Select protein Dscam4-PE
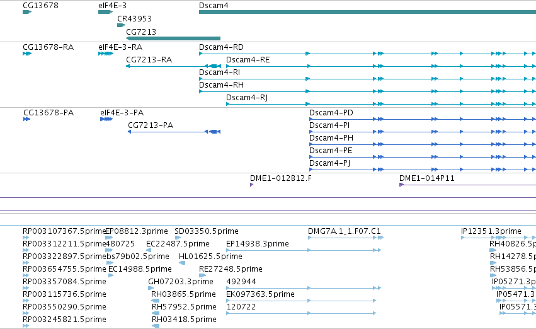The height and width of the screenshot is (329, 536). [x=423, y=157]
